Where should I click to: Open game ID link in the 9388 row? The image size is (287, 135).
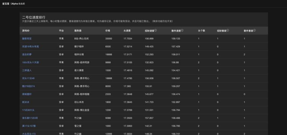[30, 118]
